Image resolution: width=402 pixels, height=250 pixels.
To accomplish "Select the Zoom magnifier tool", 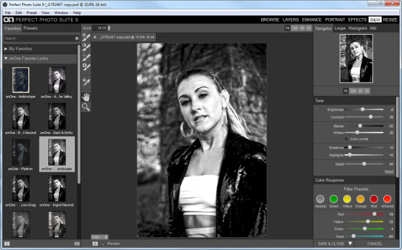I will coord(86,107).
